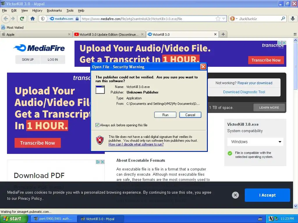Open the Edit menu
This screenshot has width=298, height=223.
14,10
